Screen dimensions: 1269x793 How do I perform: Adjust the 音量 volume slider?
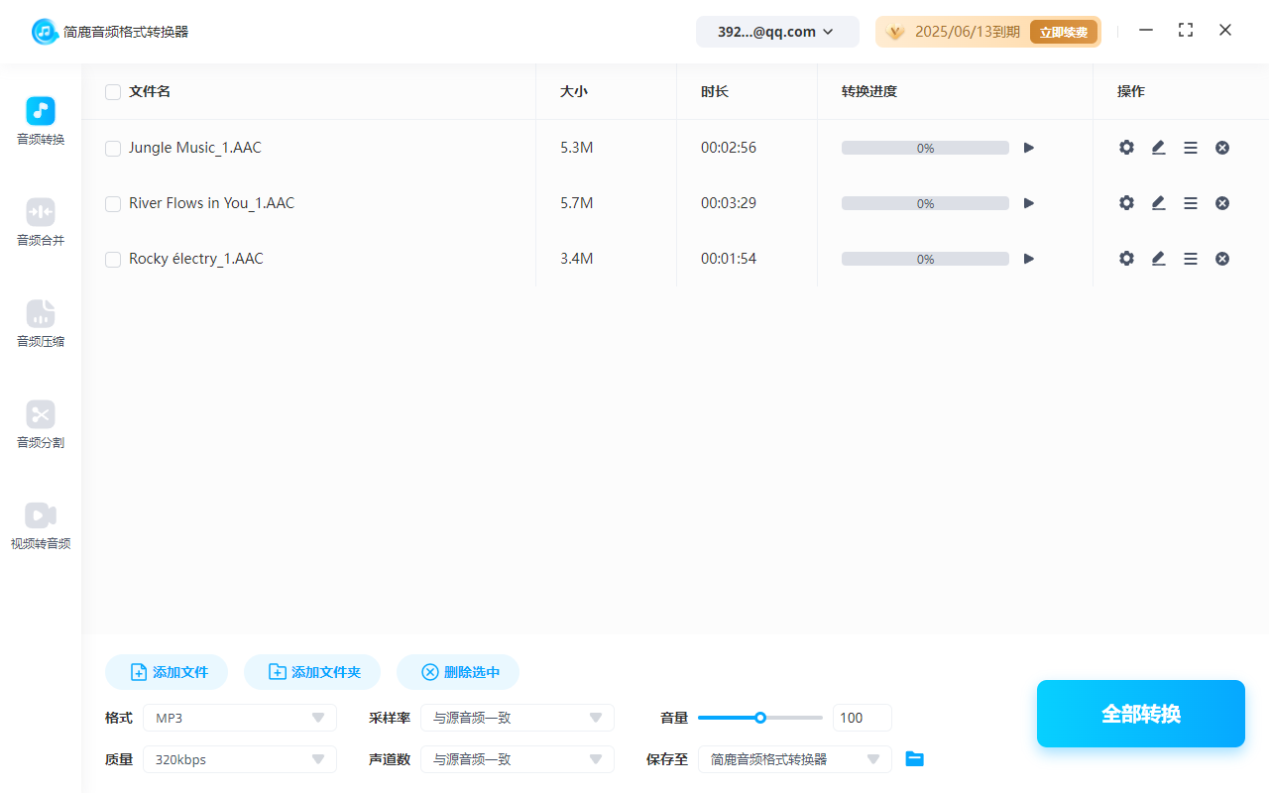click(x=760, y=717)
